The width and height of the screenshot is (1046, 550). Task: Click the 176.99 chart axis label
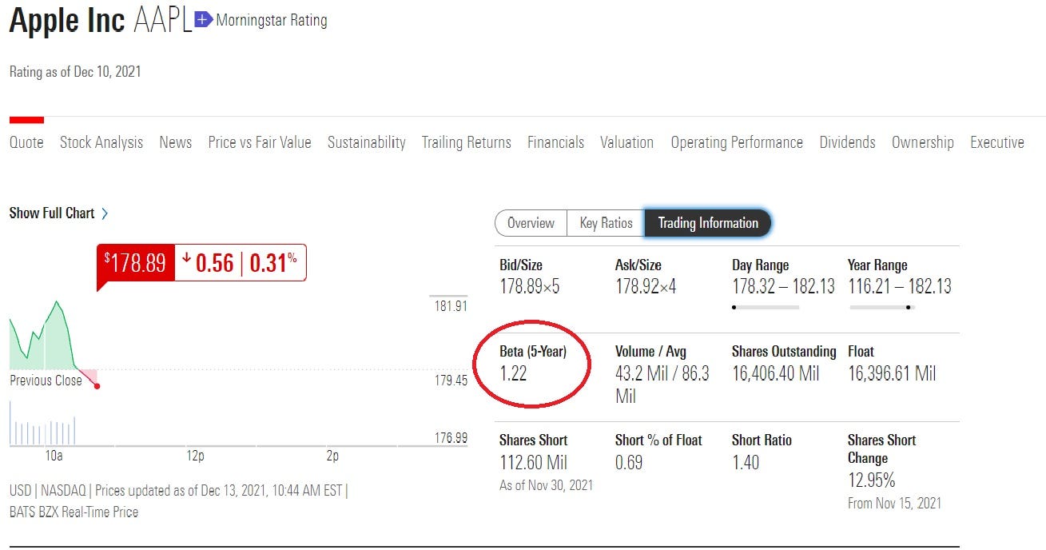(x=451, y=438)
